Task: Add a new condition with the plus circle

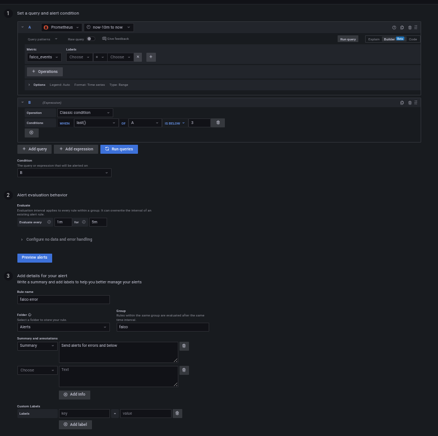Action: pyautogui.click(x=31, y=133)
